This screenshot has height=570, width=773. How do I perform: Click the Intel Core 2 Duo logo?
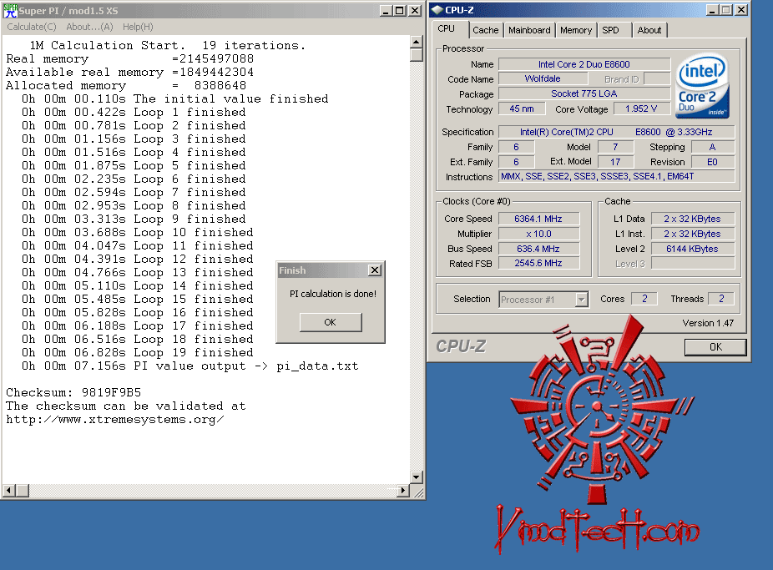(702, 87)
